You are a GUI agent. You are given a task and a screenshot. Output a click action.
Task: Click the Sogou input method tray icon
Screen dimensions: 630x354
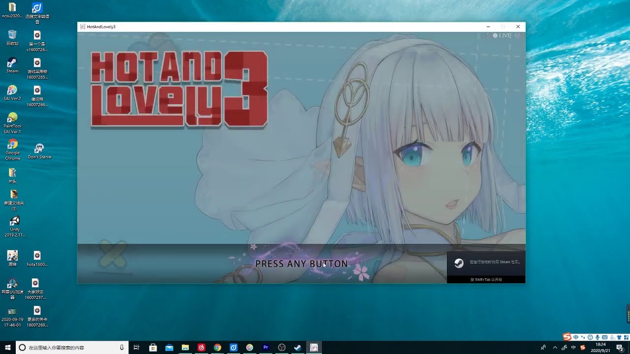583,348
